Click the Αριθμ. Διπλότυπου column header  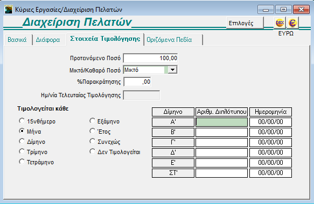click(x=221, y=112)
